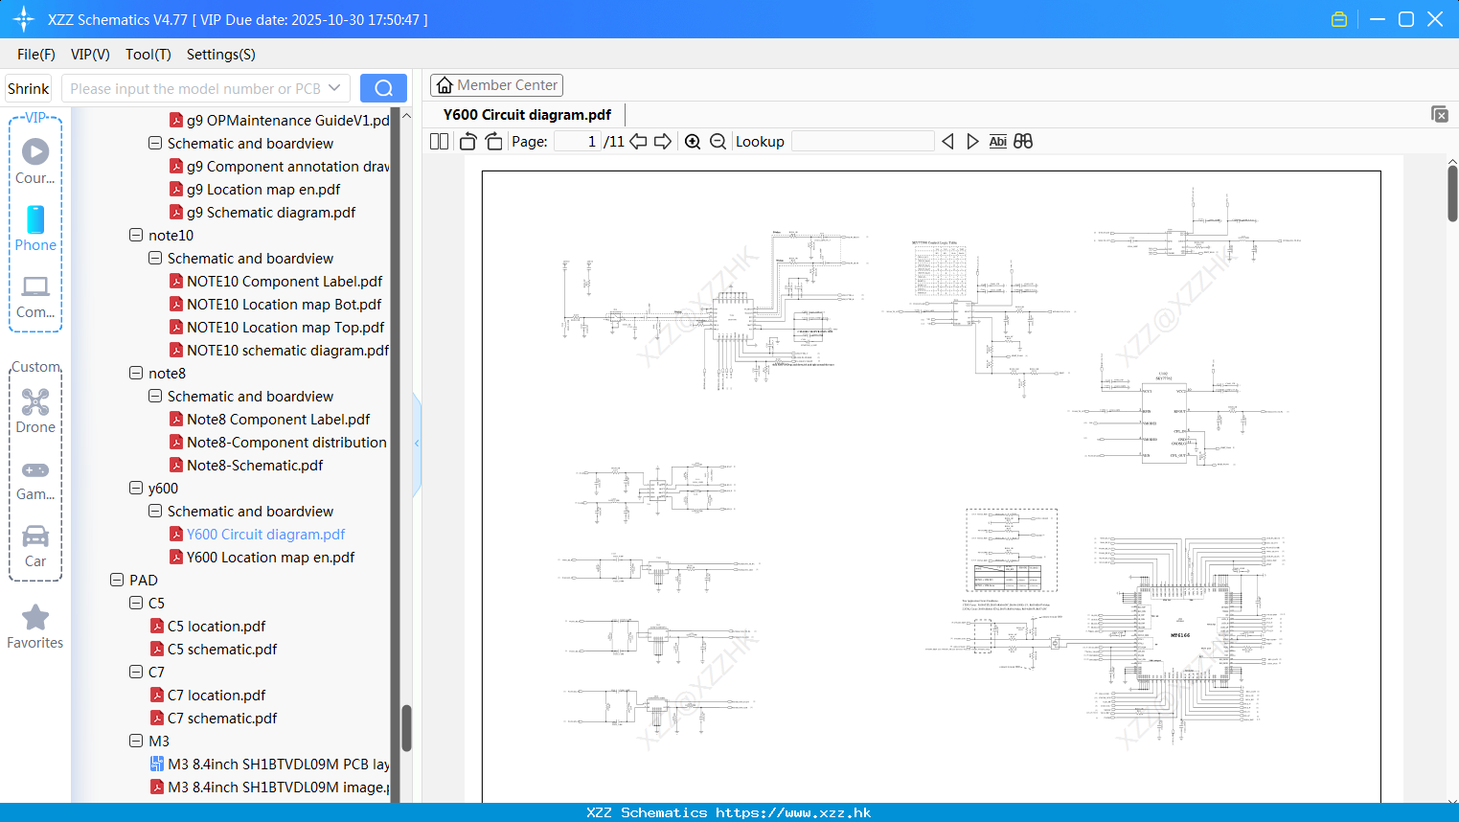Zoom in on the PDF
The image size is (1459, 822).
(x=693, y=141)
